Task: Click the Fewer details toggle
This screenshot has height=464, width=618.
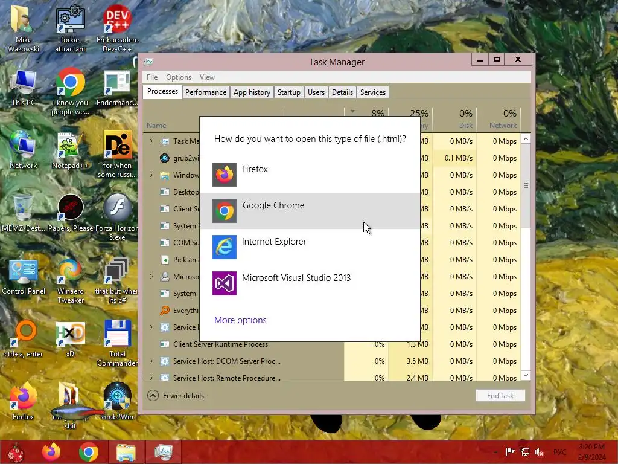Action: (x=176, y=395)
